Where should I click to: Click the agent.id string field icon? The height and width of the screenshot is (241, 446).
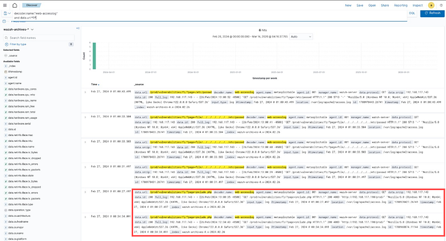(6, 78)
